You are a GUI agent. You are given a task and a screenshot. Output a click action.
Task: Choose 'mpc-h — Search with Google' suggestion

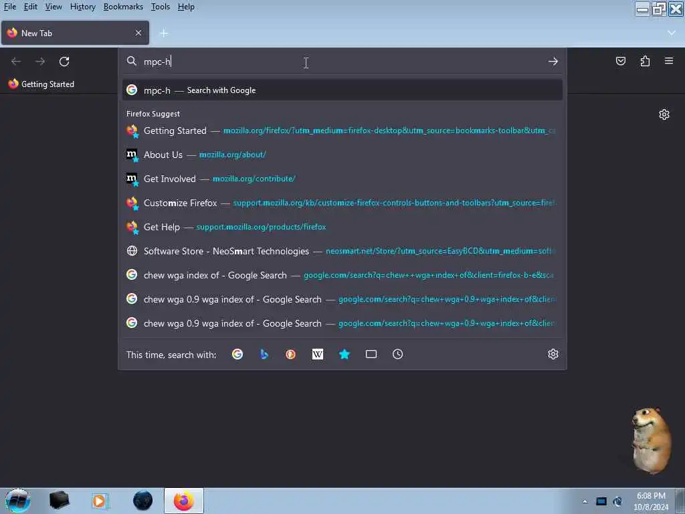pos(342,90)
